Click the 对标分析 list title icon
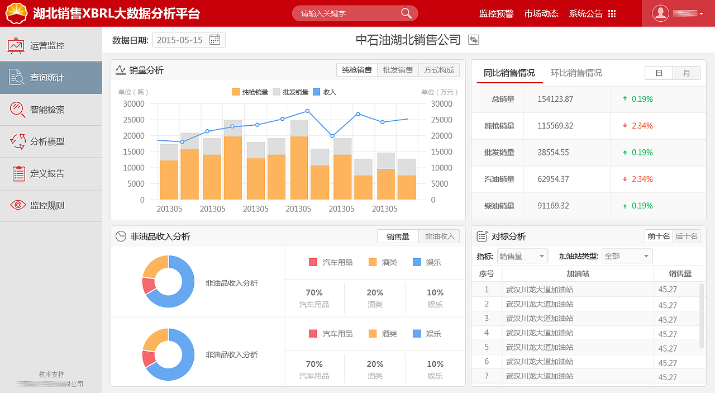Viewport: 715px width, 393px height. (x=482, y=236)
